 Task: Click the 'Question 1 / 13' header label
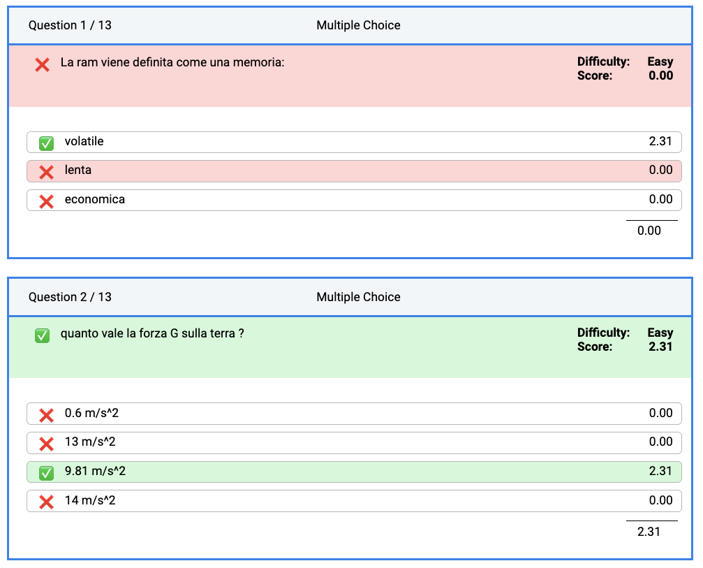pyautogui.click(x=70, y=25)
